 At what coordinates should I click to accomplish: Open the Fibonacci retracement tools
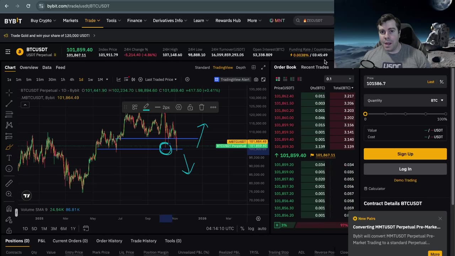point(9,114)
